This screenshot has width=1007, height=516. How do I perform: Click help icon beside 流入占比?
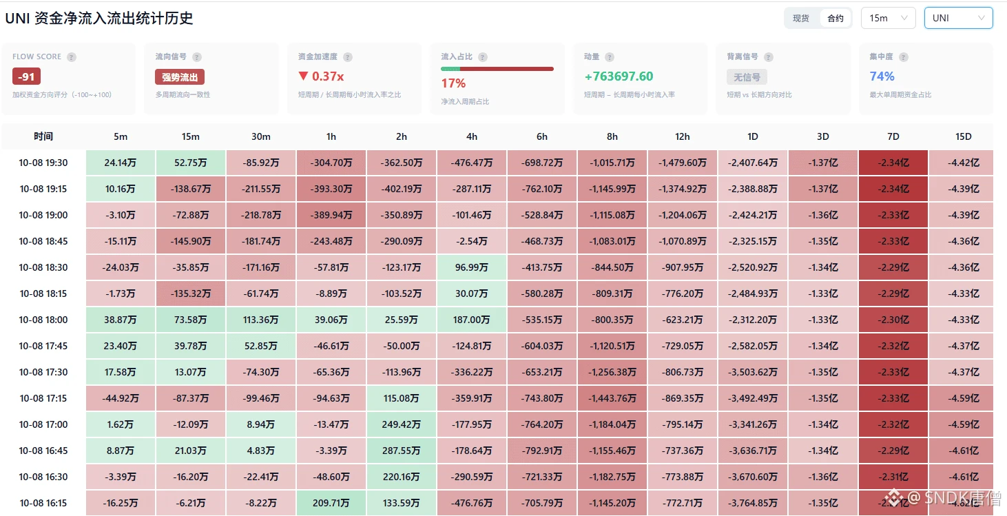point(483,57)
